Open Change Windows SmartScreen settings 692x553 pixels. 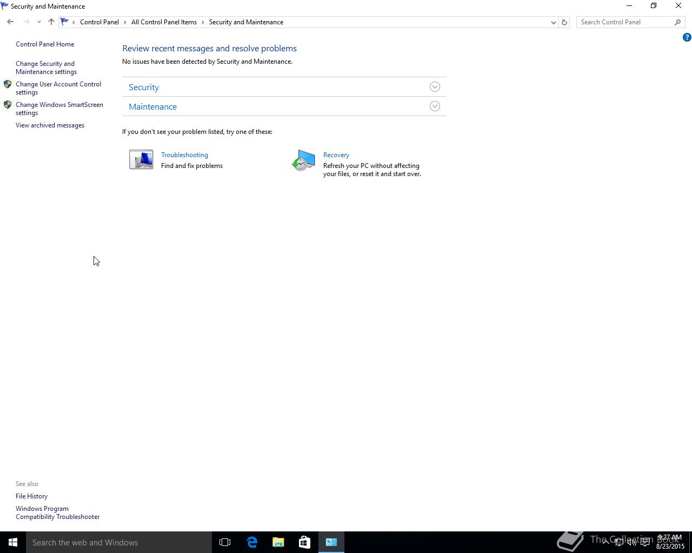[x=59, y=109]
